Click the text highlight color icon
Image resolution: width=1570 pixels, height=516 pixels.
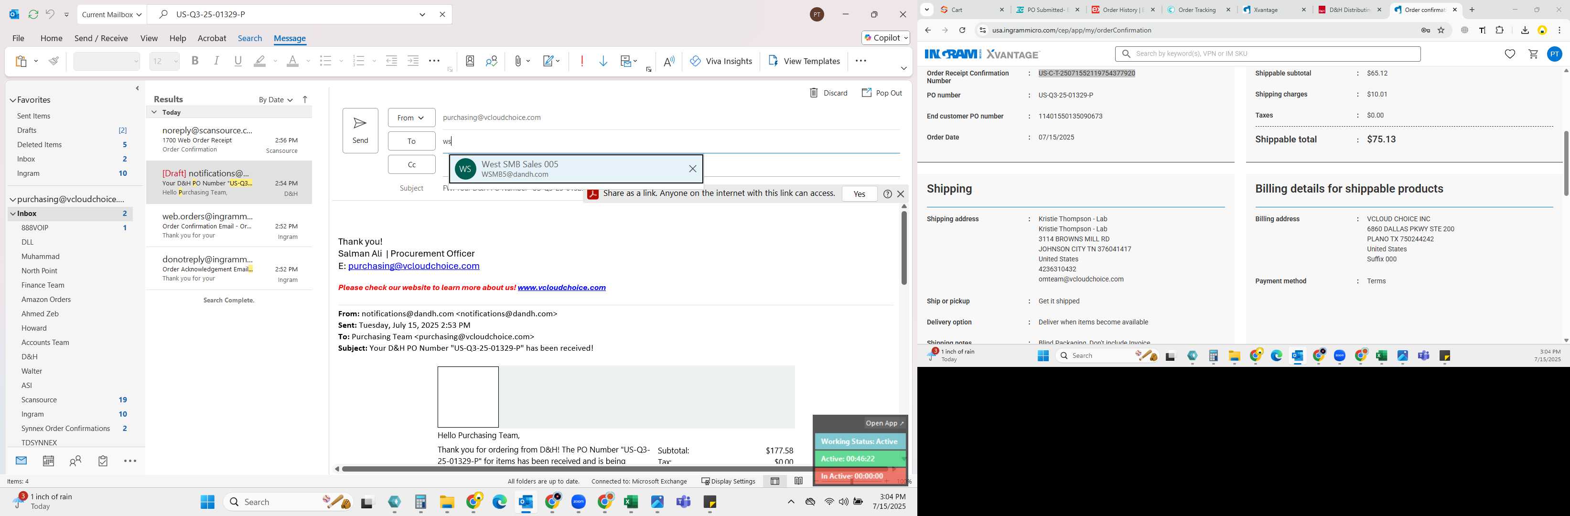coord(260,61)
